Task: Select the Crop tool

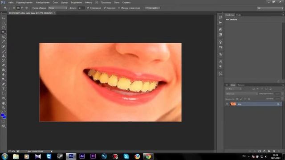Action: (3, 37)
